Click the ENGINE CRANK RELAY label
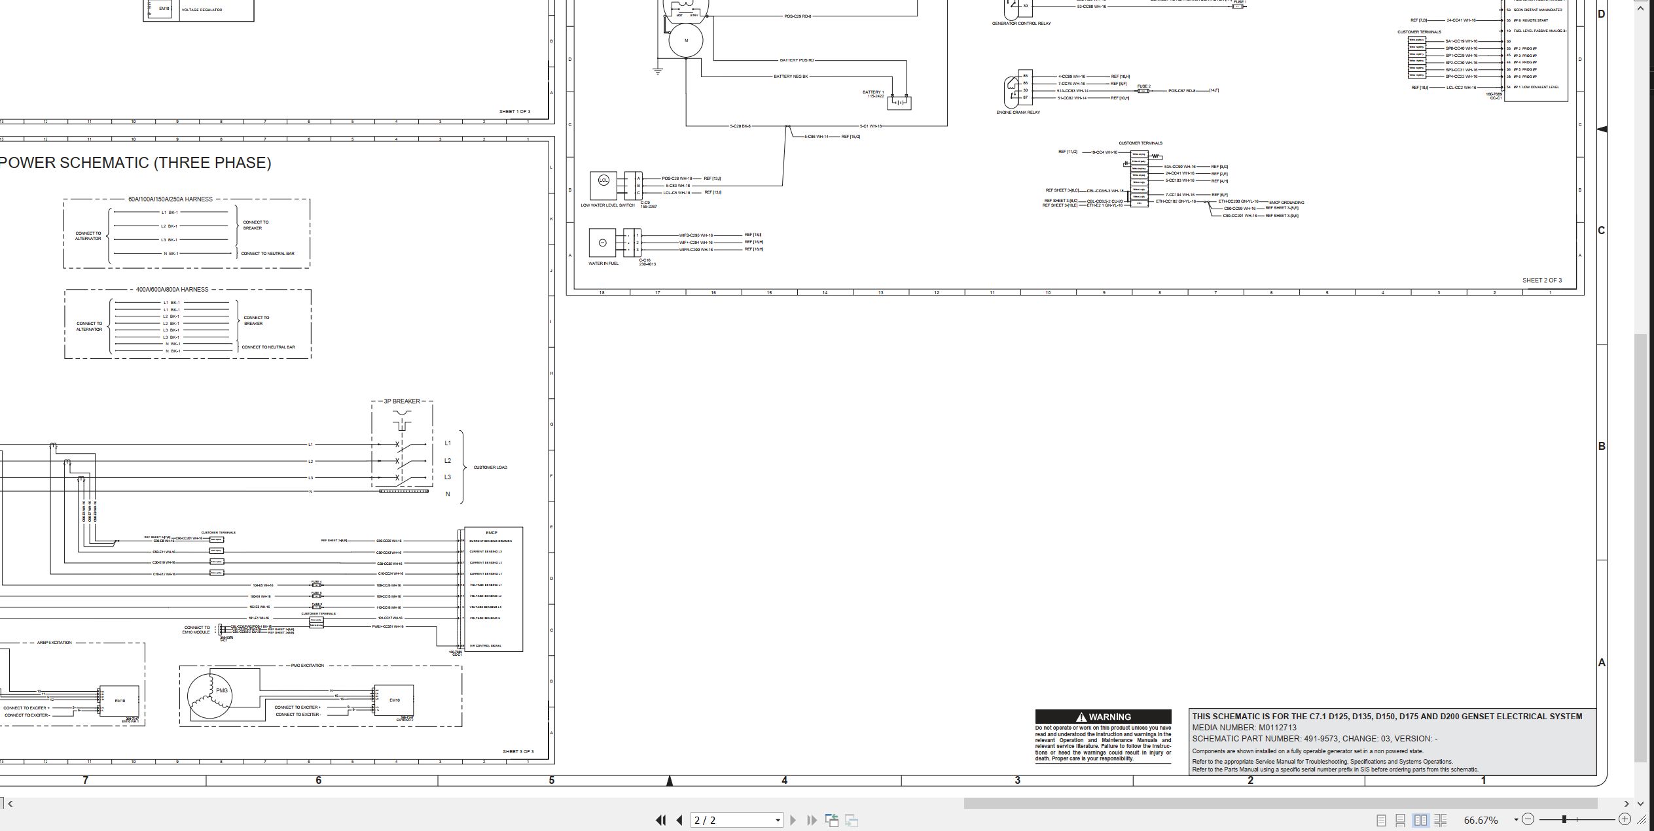The width and height of the screenshot is (1654, 831). pyautogui.click(x=1018, y=112)
